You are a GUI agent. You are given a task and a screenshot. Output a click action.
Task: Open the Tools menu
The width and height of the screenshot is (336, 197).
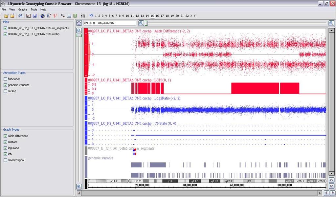(34, 10)
